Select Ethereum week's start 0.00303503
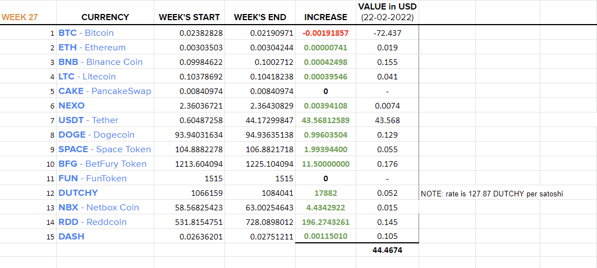The height and width of the screenshot is (268, 597). coord(189,48)
